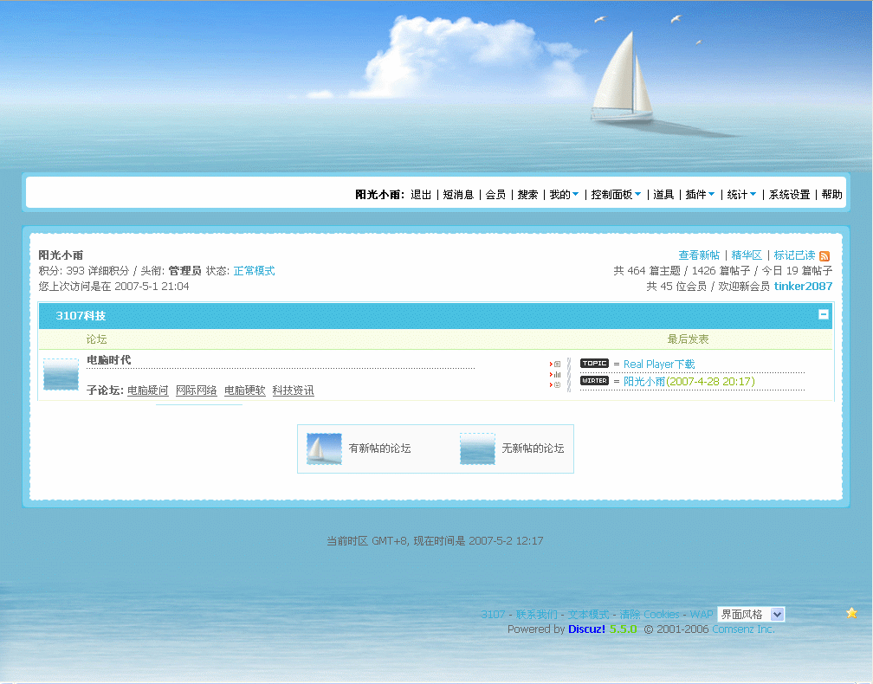The image size is (873, 684).
Task: Click 清除 Cookies link
Action: pyautogui.click(x=650, y=615)
